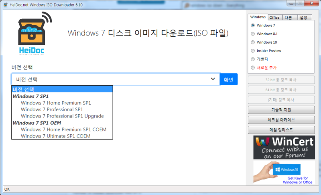The image size is (321, 195).
Task: Open 기술적 지원 button
Action: [x=281, y=110]
